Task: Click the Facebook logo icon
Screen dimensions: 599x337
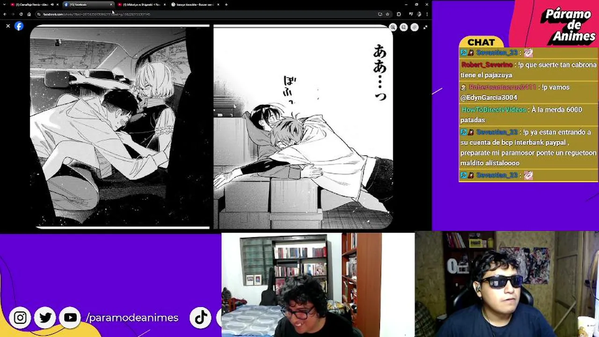Action: tap(19, 26)
